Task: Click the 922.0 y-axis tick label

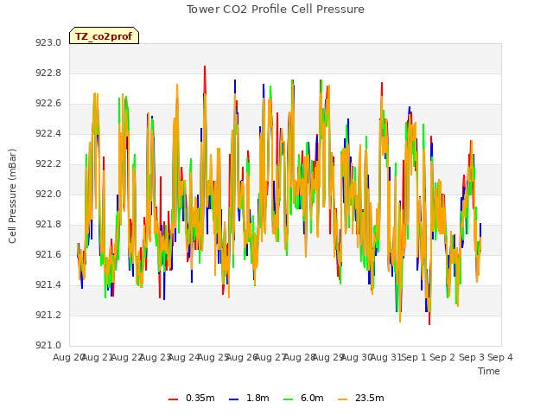Action: pyautogui.click(x=48, y=194)
